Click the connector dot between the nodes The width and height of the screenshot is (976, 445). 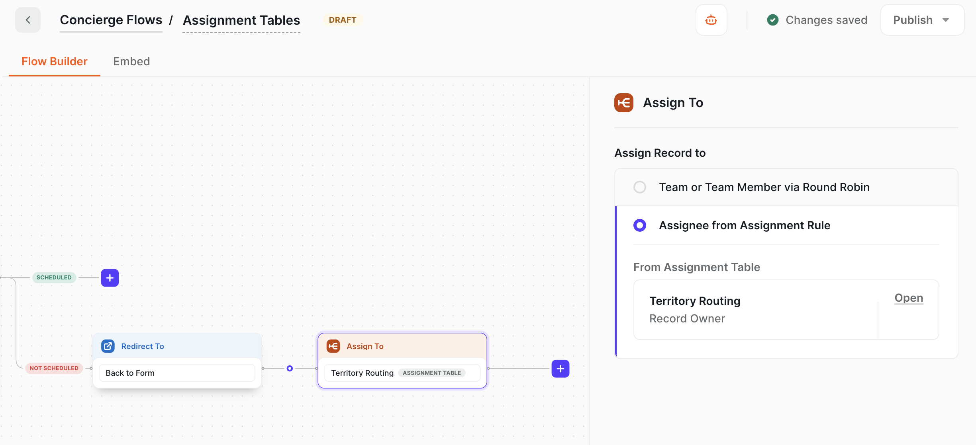click(290, 369)
